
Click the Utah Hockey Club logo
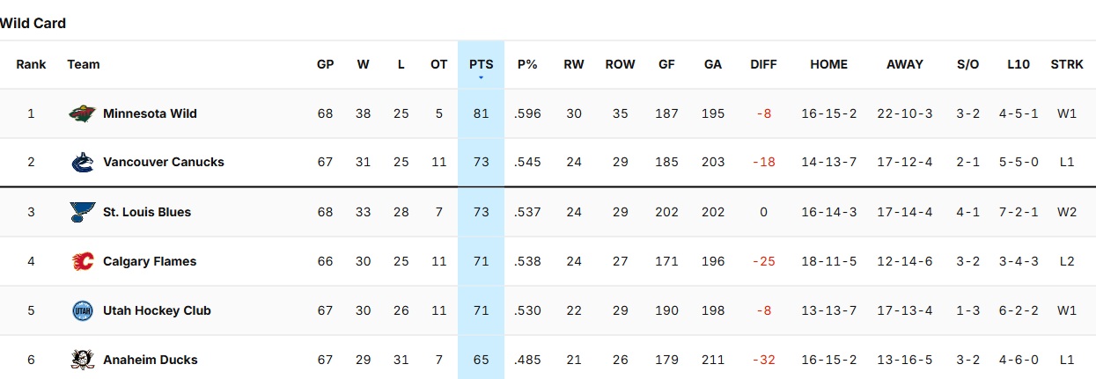(x=82, y=310)
